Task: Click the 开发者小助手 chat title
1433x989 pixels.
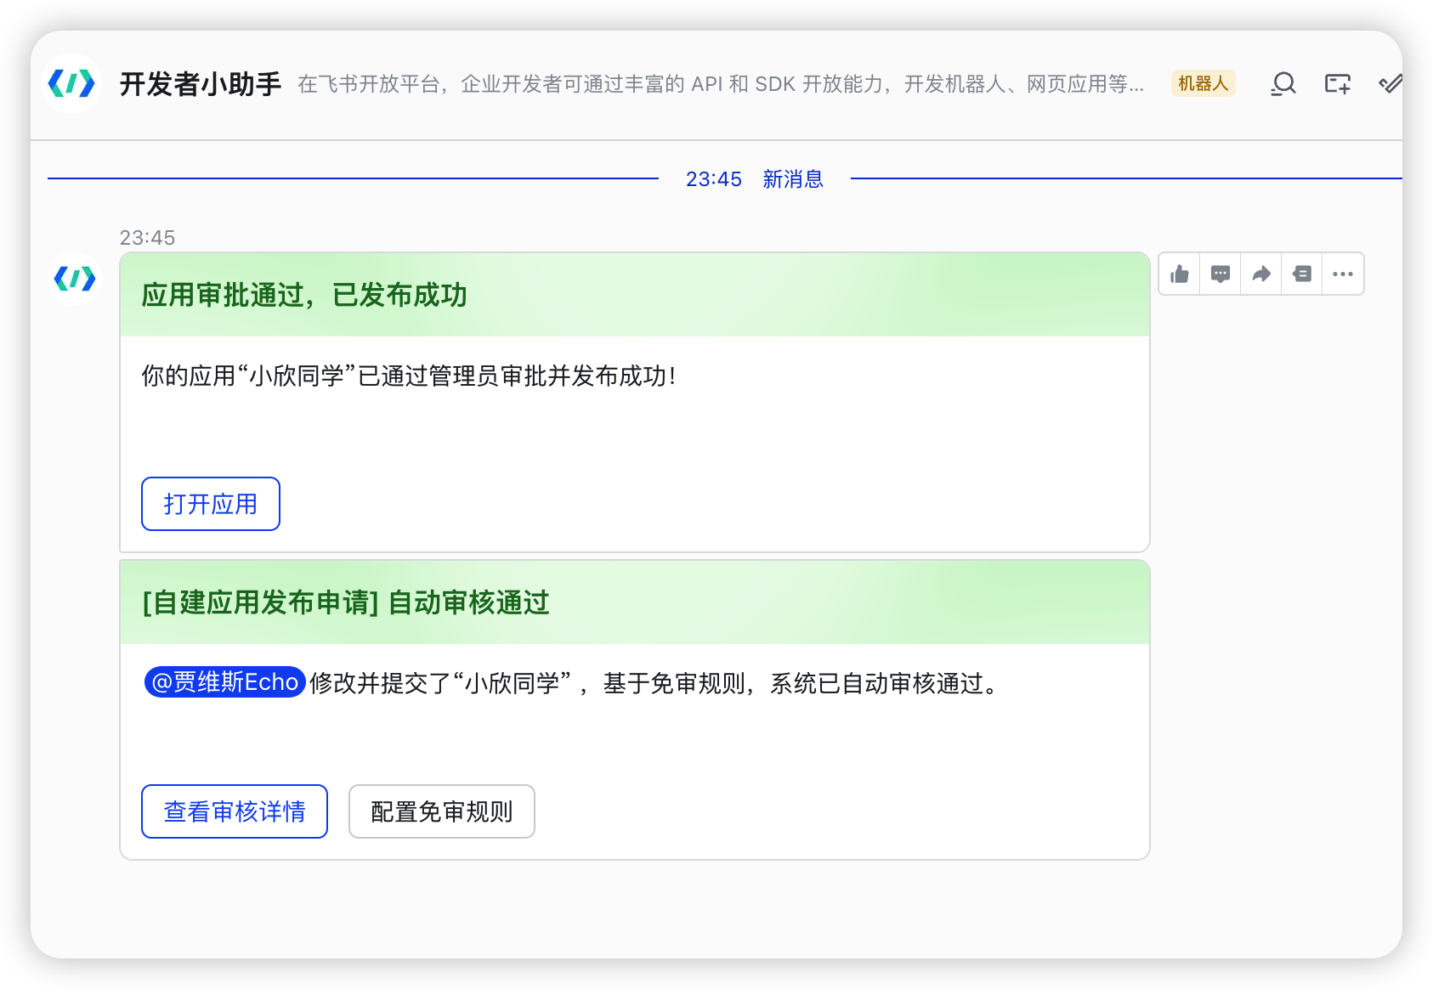Action: (x=201, y=84)
